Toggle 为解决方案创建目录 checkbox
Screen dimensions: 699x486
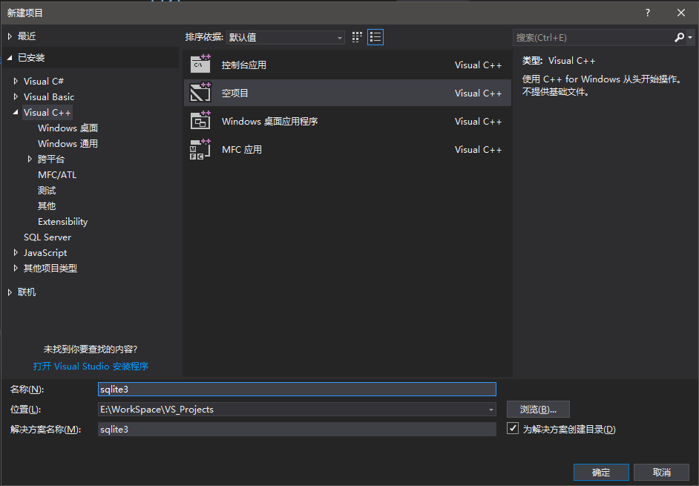tap(513, 429)
